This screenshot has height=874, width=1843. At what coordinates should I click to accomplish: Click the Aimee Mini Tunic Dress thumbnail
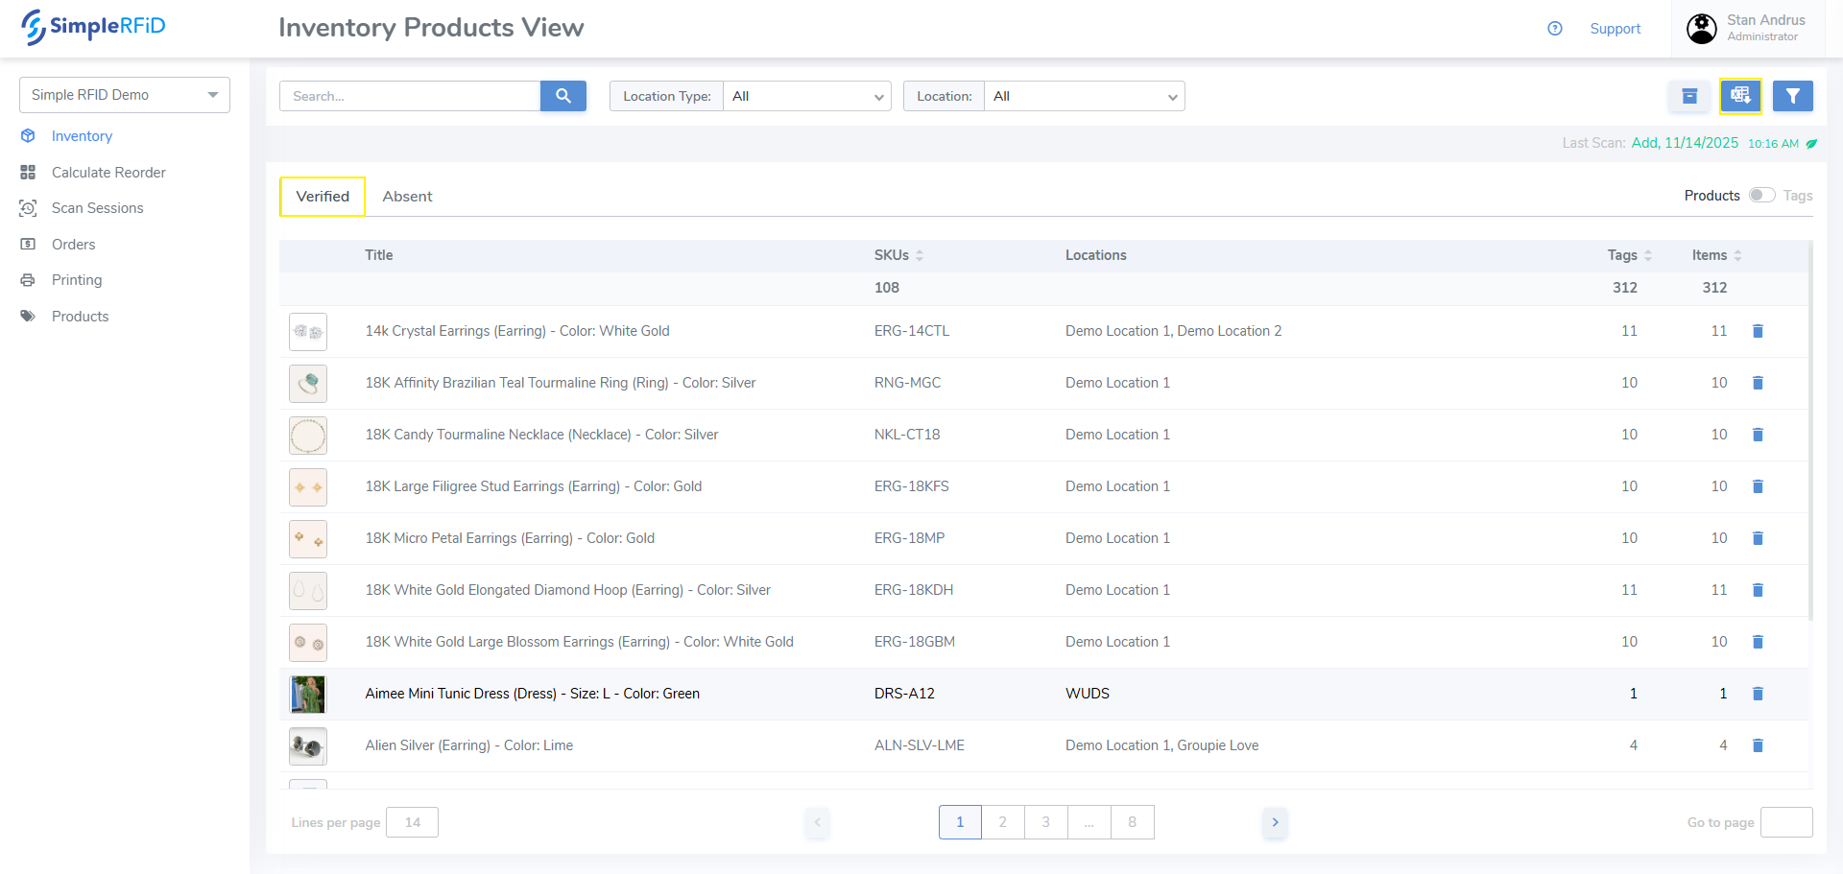coord(308,694)
